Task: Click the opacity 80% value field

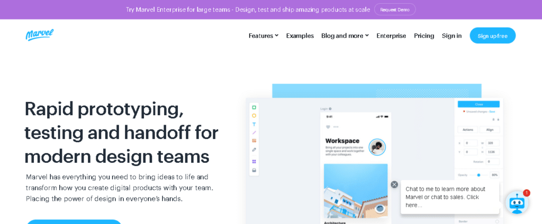Action: pos(495,175)
